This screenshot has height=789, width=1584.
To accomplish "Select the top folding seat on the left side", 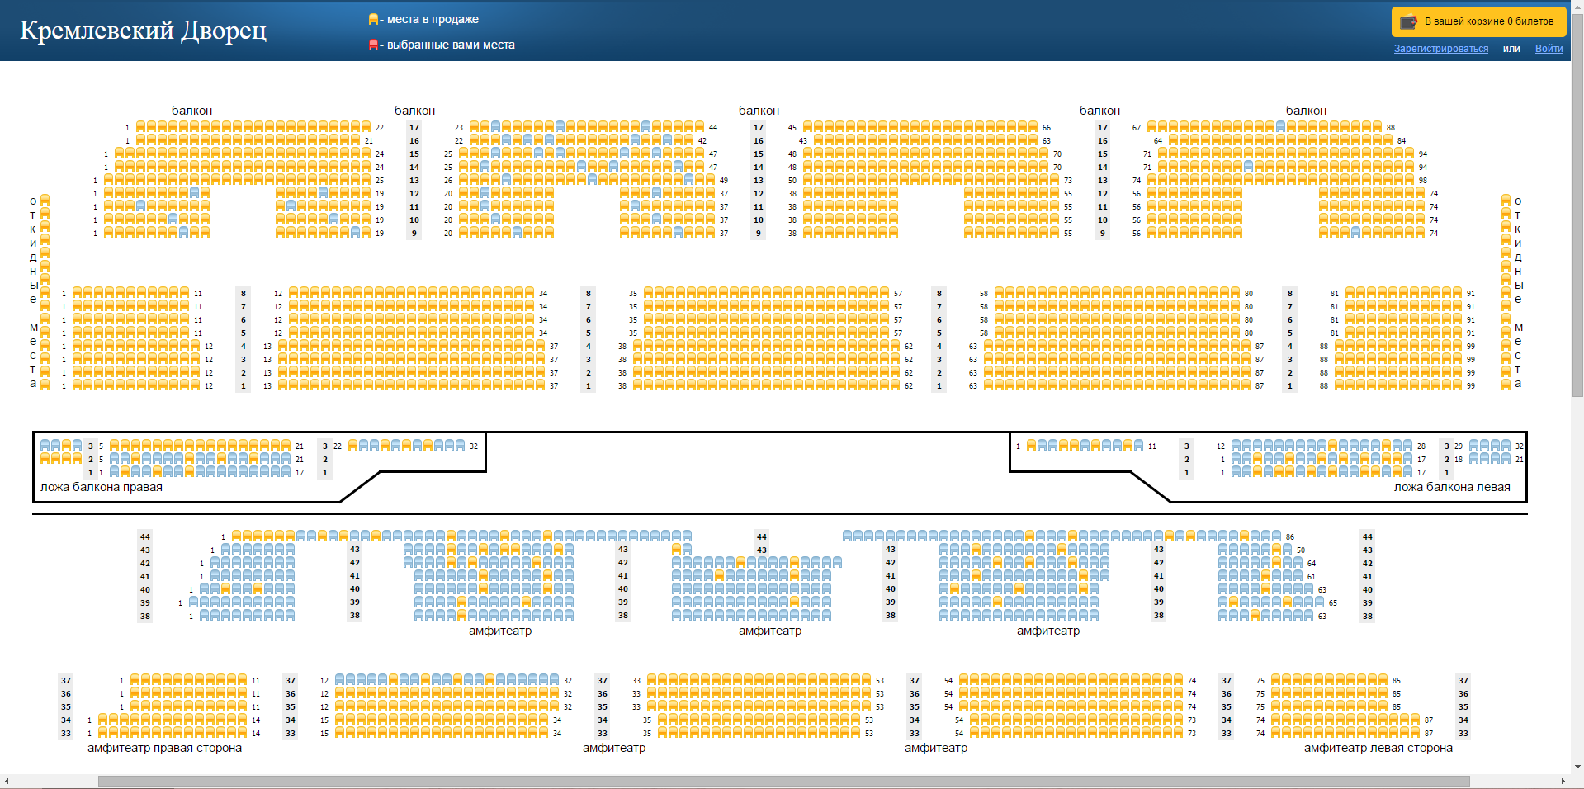I will 45,200.
